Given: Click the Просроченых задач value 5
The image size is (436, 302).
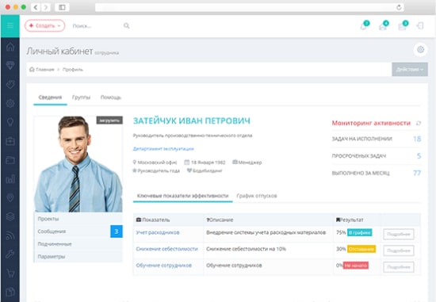Looking at the screenshot, I should (419, 155).
